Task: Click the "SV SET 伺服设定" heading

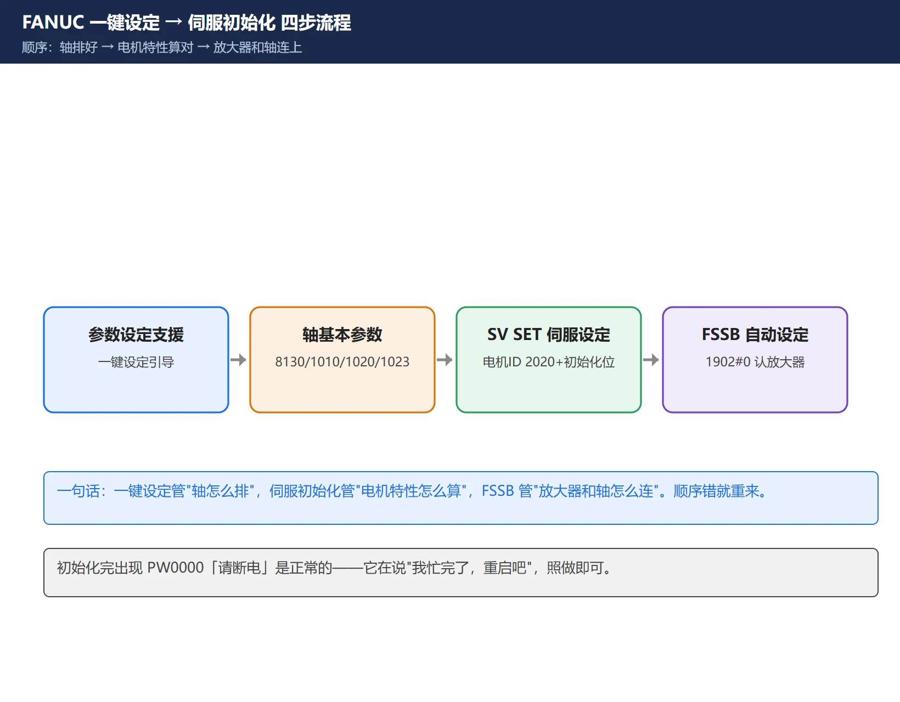Action: (549, 335)
